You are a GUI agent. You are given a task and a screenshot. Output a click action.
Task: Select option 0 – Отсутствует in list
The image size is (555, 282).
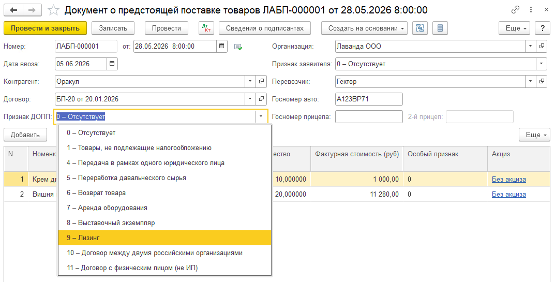(164, 133)
